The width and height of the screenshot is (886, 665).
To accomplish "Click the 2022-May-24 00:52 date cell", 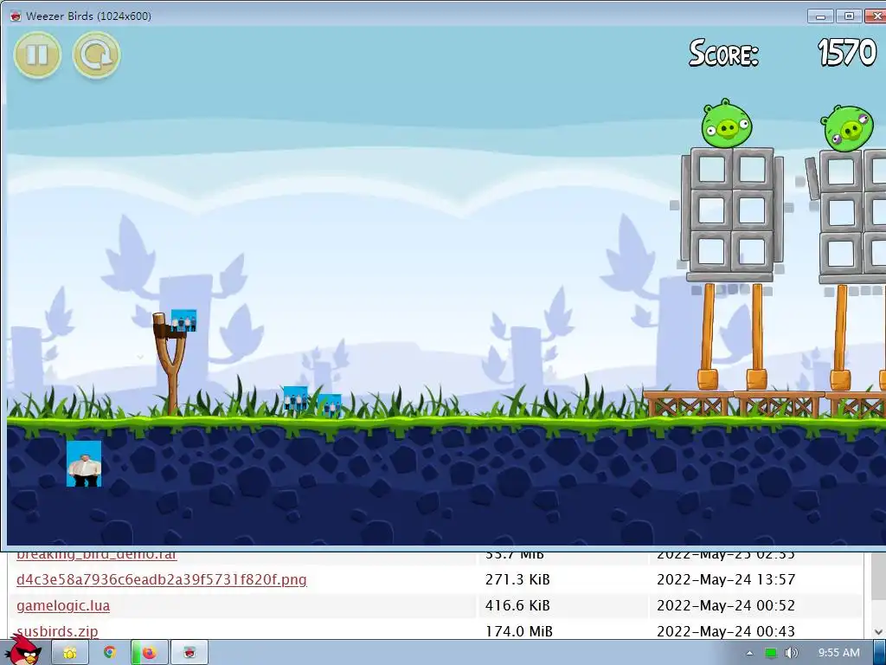I will 726,605.
